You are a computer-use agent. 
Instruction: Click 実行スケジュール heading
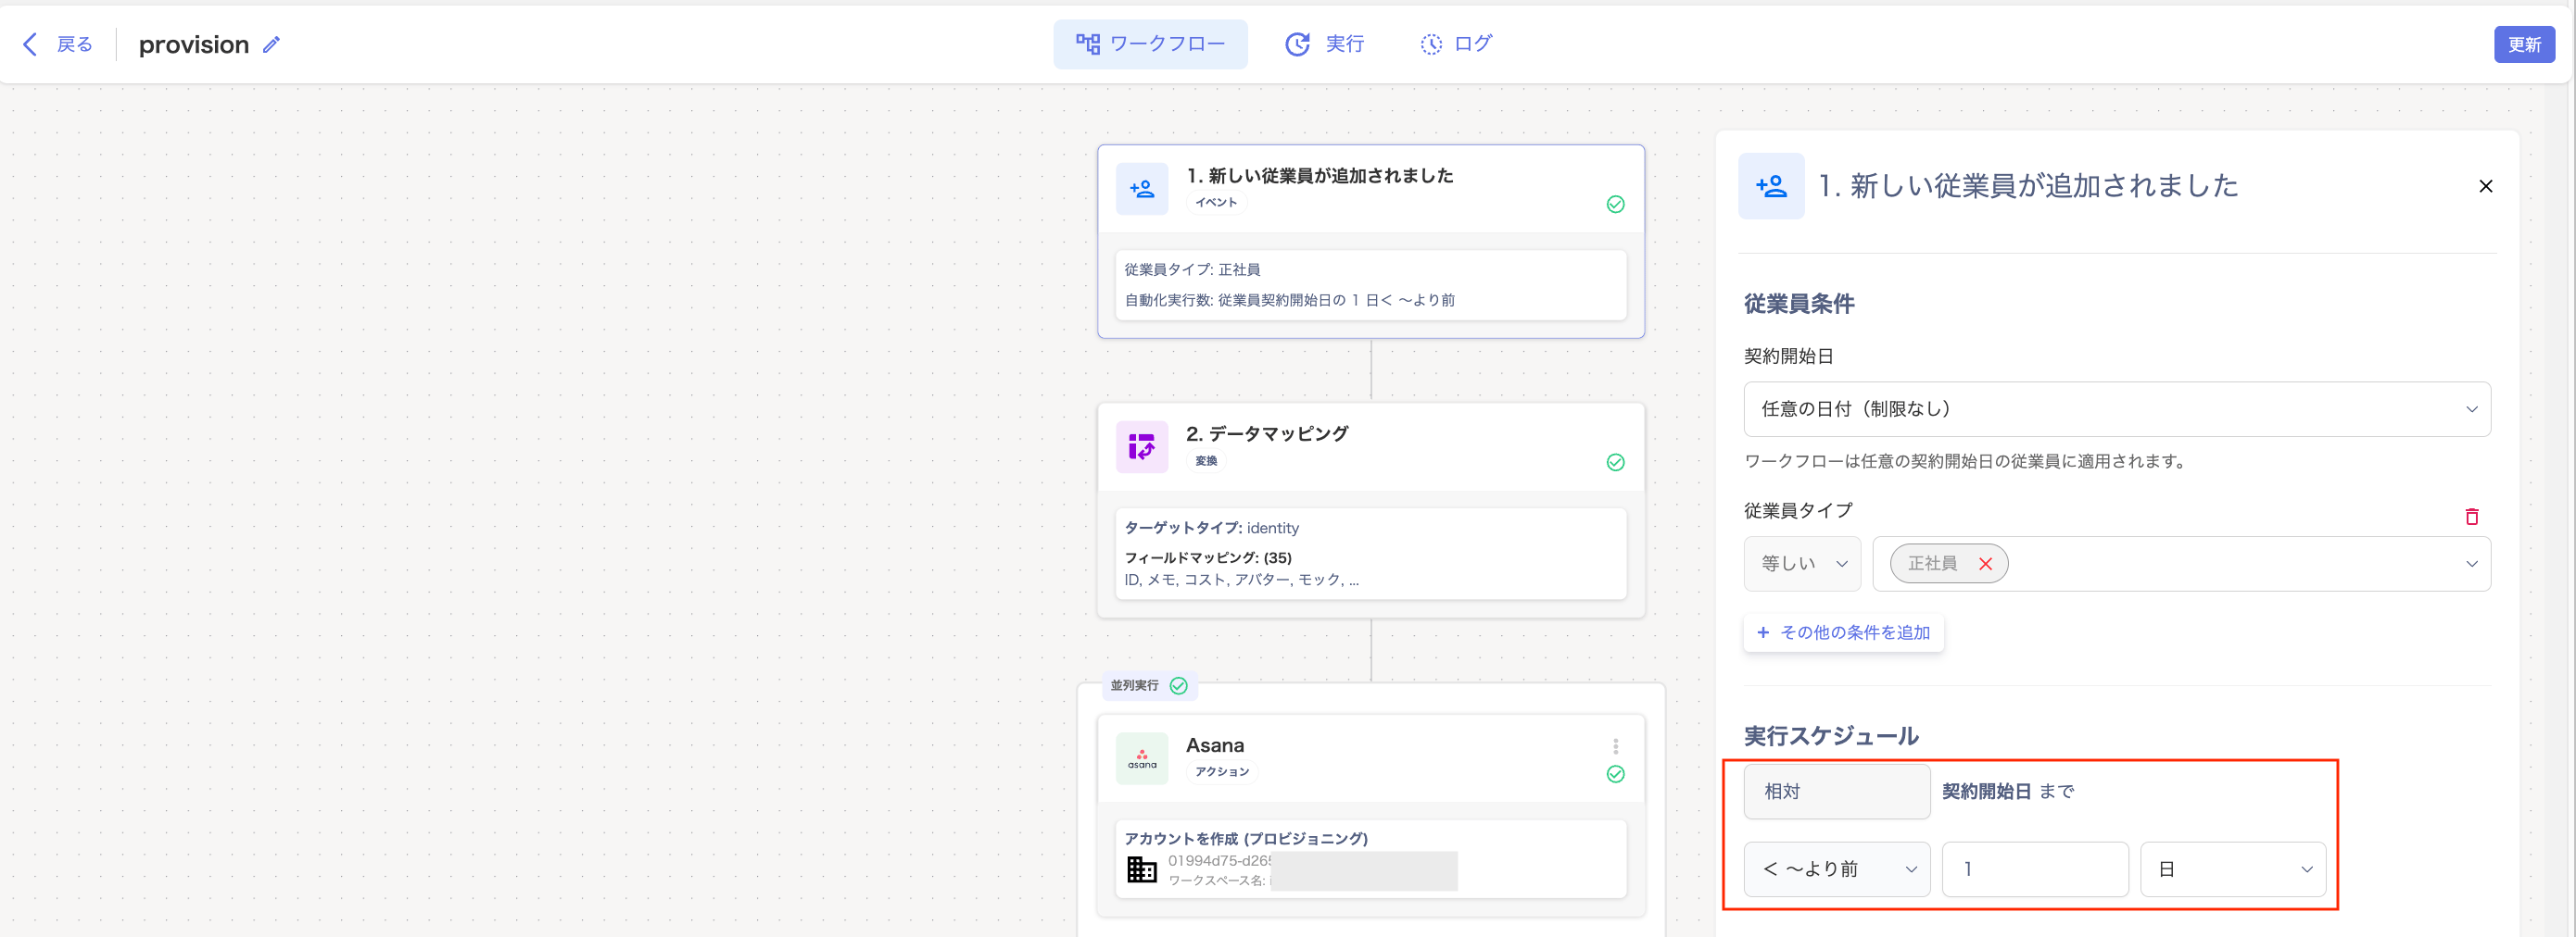click(1830, 736)
